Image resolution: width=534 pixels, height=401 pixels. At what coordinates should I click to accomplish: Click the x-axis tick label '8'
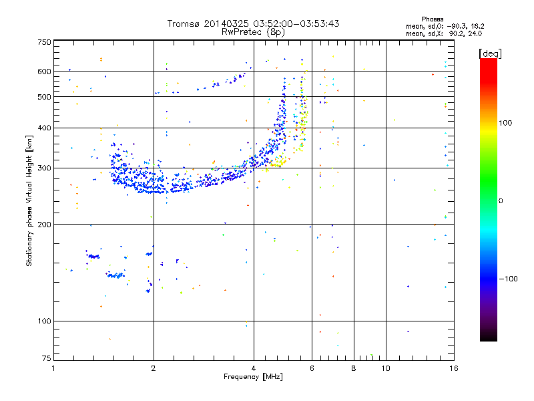pos(354,368)
